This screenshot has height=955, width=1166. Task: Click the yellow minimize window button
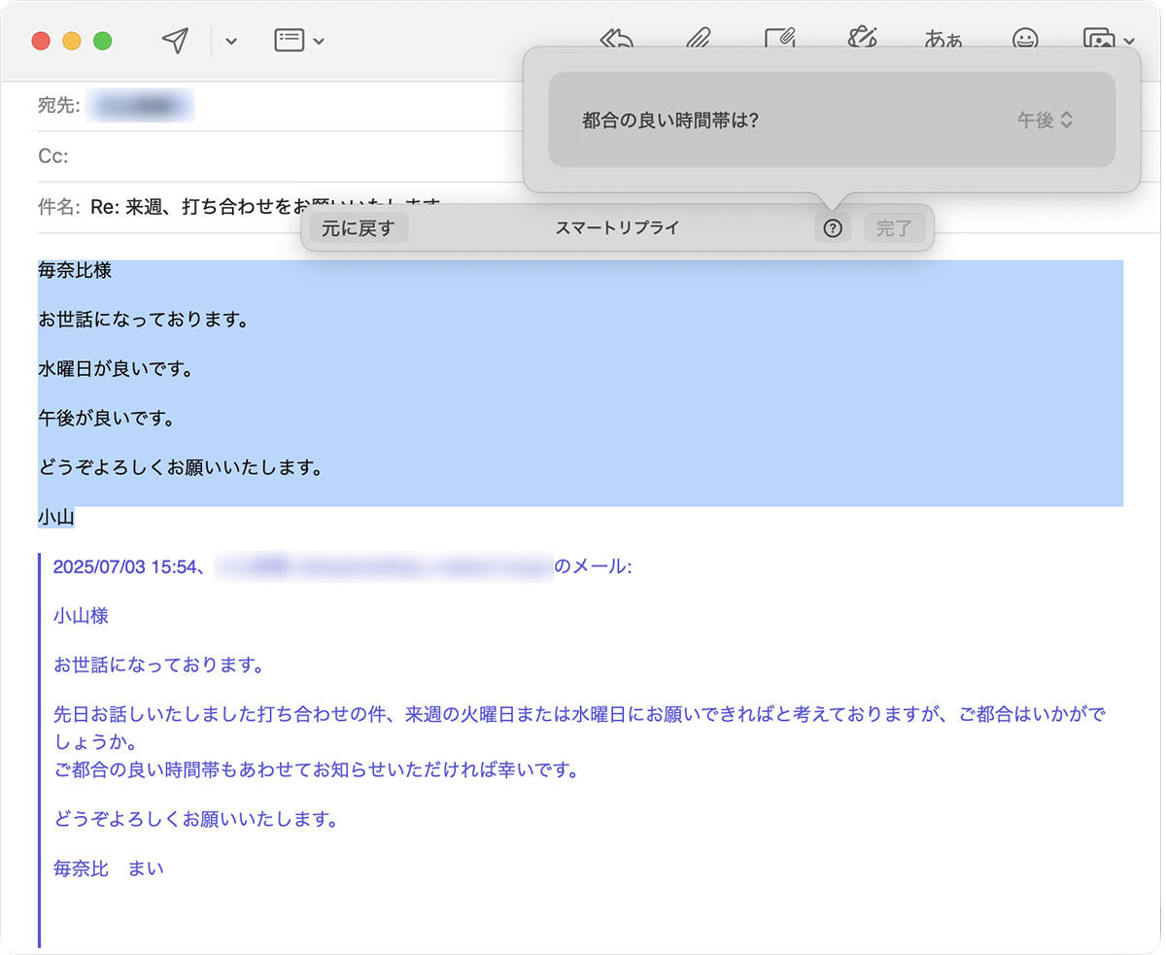tap(71, 41)
